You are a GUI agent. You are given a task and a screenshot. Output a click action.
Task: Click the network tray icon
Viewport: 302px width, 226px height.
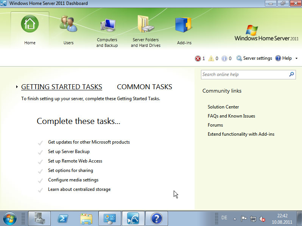click(253, 219)
